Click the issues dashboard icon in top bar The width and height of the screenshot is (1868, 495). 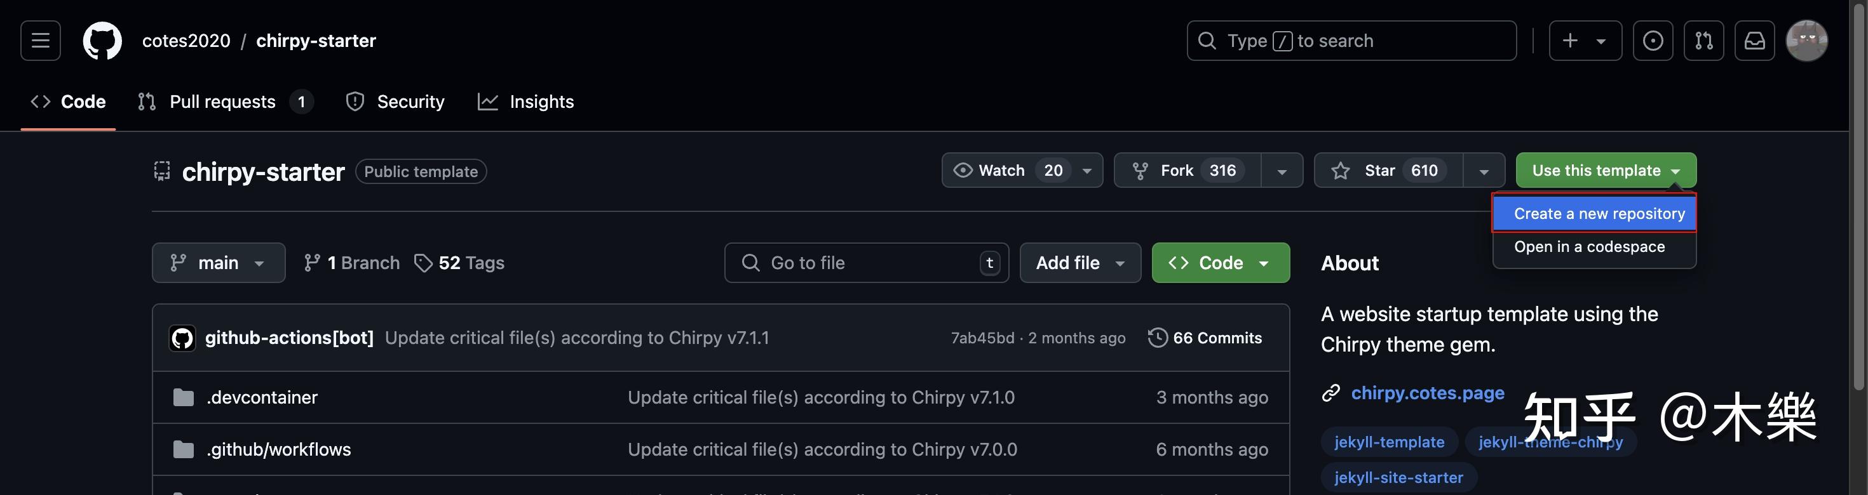pos(1653,40)
